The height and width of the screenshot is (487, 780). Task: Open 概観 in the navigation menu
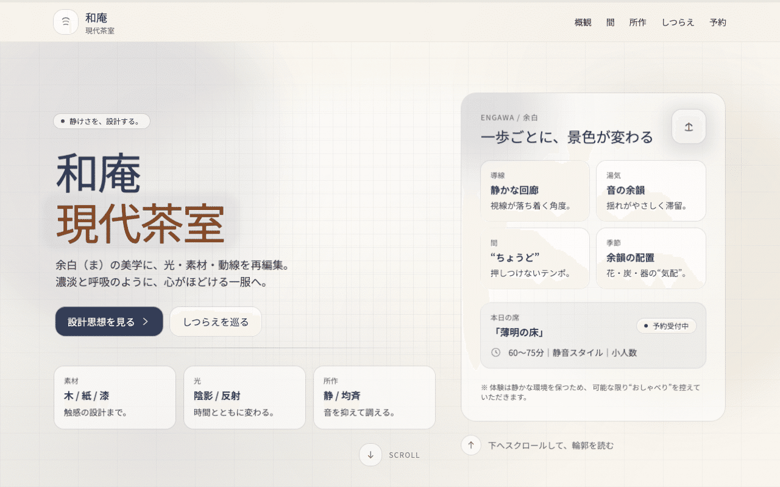click(x=583, y=23)
